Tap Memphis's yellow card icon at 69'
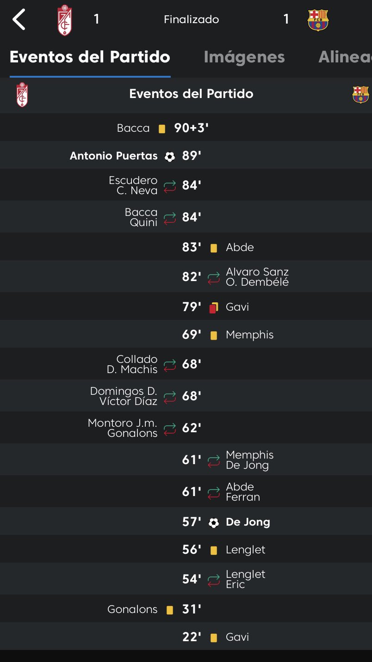The image size is (372, 662). 214,336
